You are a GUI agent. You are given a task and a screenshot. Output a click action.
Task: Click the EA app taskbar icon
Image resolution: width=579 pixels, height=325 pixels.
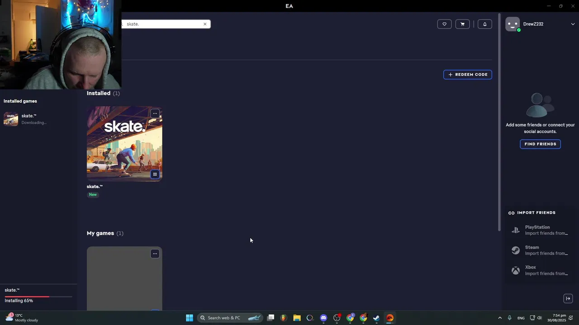(390, 318)
